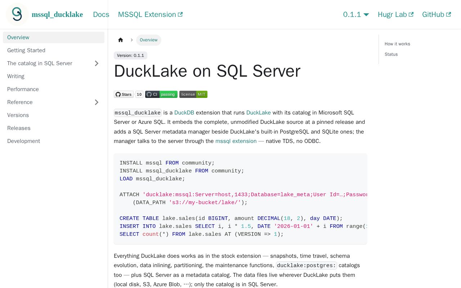The height and width of the screenshot is (288, 461).
Task: Expand The catalog in SQL Server section
Action: click(x=97, y=63)
